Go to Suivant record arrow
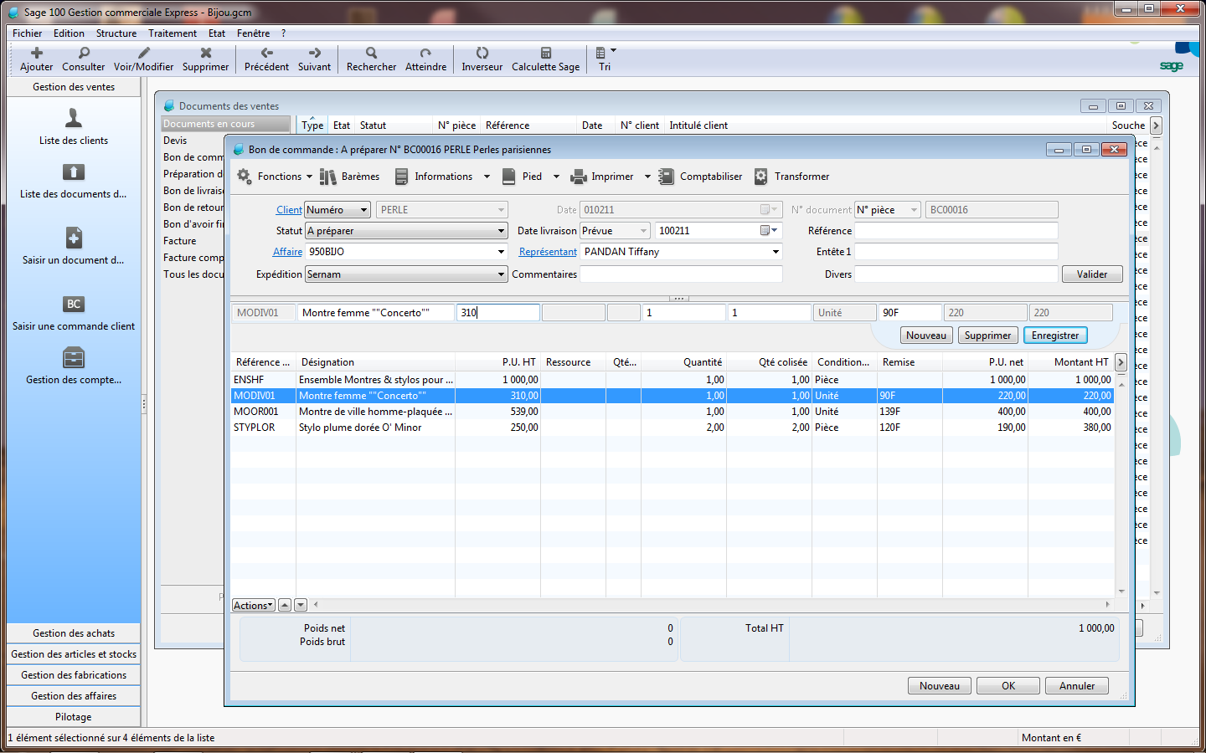 [x=315, y=53]
